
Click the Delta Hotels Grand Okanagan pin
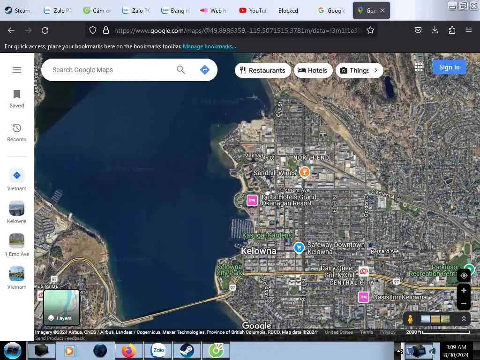tap(252, 200)
